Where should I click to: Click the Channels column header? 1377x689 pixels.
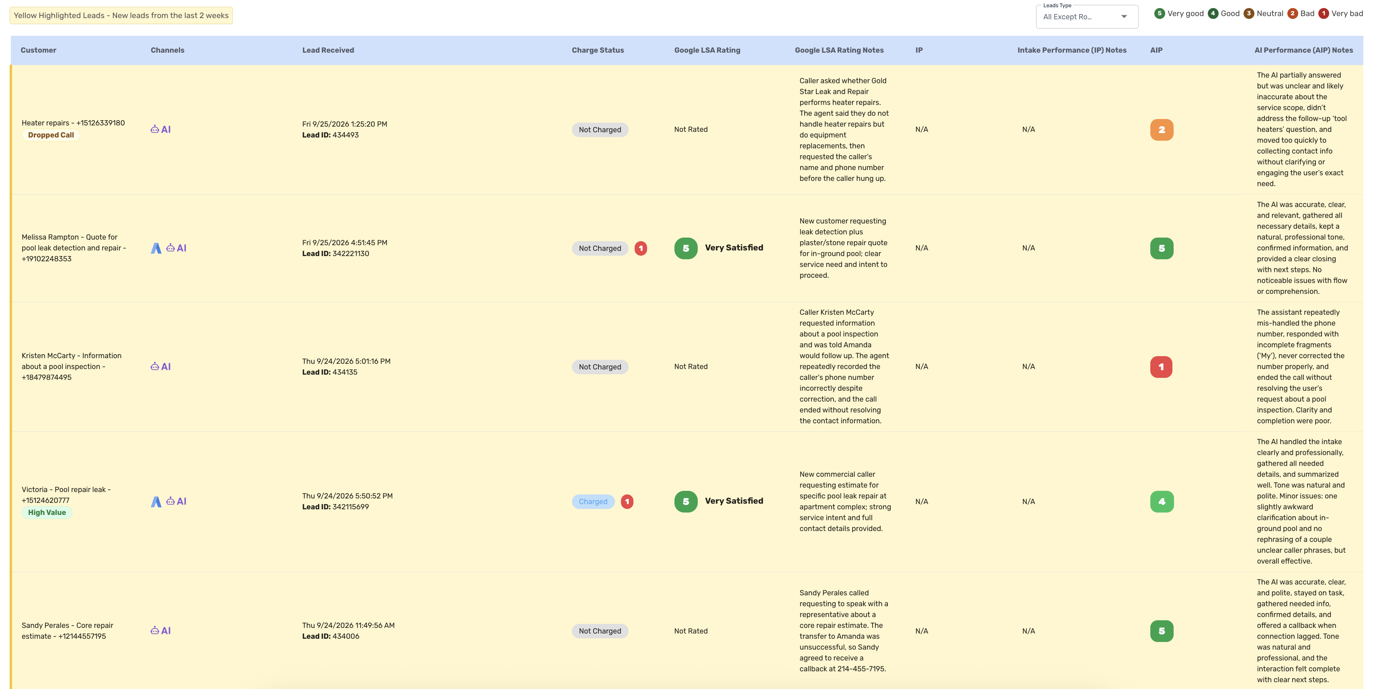click(x=167, y=50)
